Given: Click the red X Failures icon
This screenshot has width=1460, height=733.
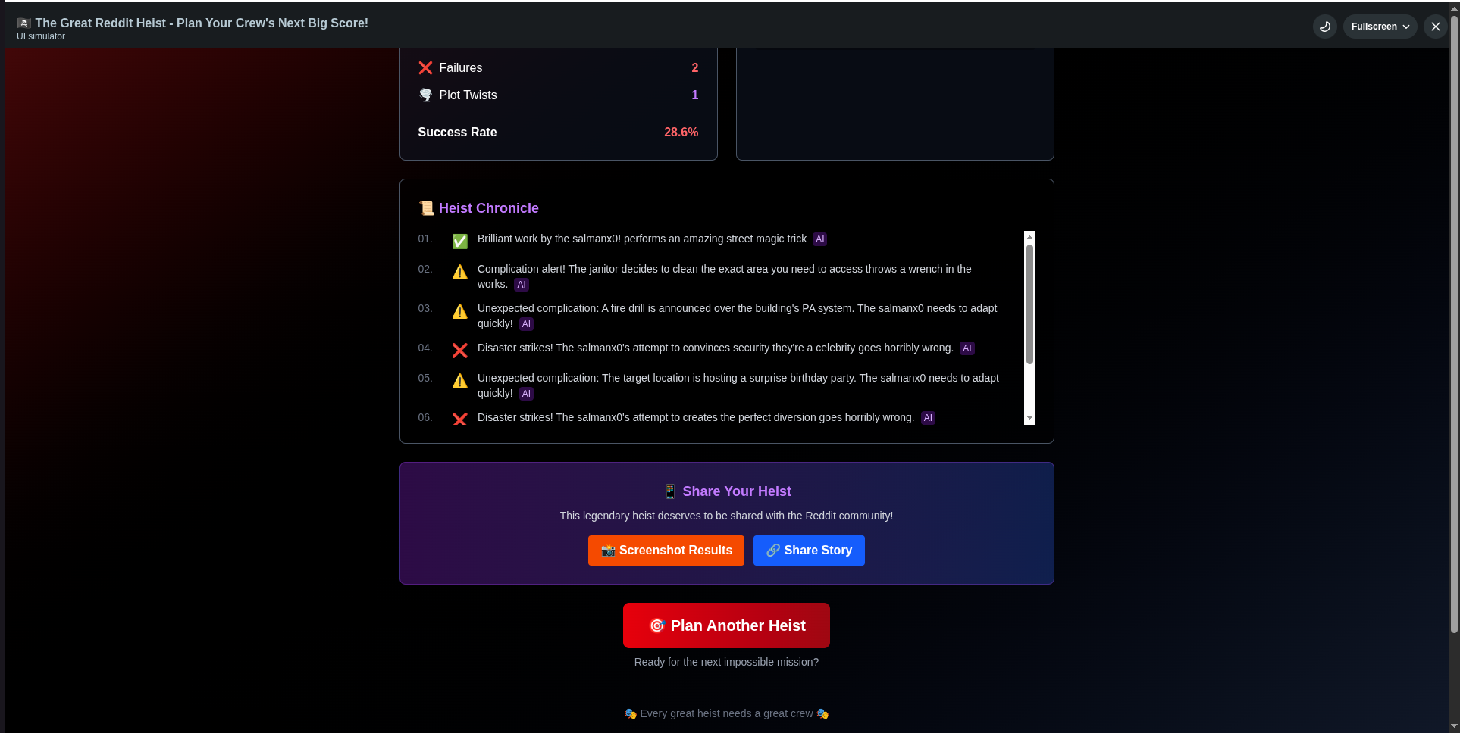Looking at the screenshot, I should point(425,68).
